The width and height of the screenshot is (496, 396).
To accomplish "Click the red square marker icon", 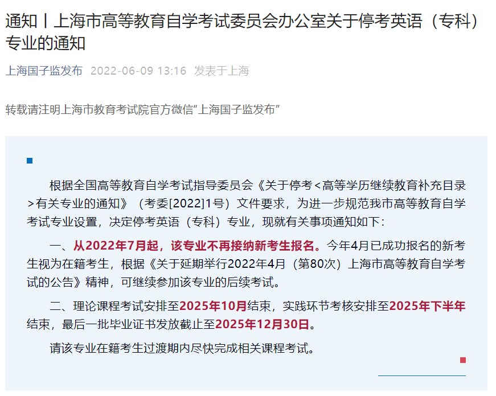I will pos(463,360).
